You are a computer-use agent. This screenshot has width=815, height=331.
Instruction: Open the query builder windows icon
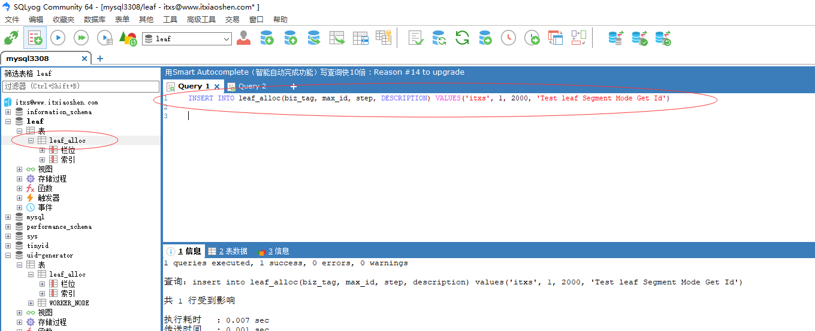tap(556, 38)
